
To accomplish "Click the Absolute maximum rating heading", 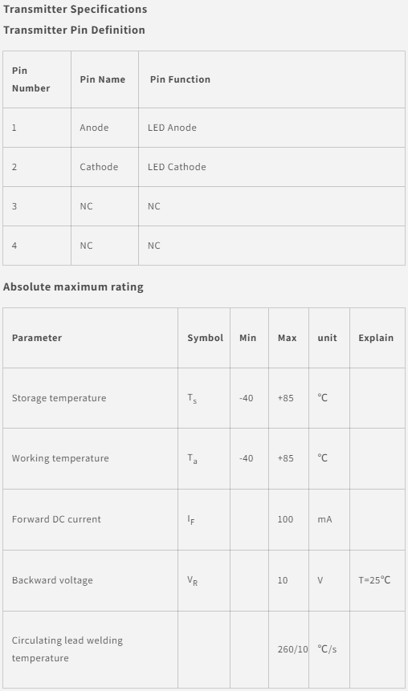I will pyautogui.click(x=73, y=287).
